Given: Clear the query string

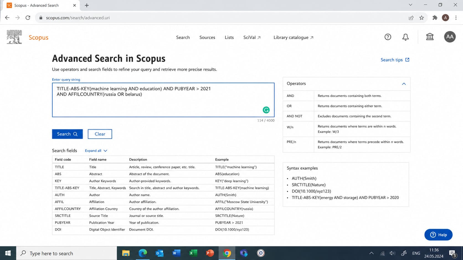Looking at the screenshot, I should tap(100, 134).
